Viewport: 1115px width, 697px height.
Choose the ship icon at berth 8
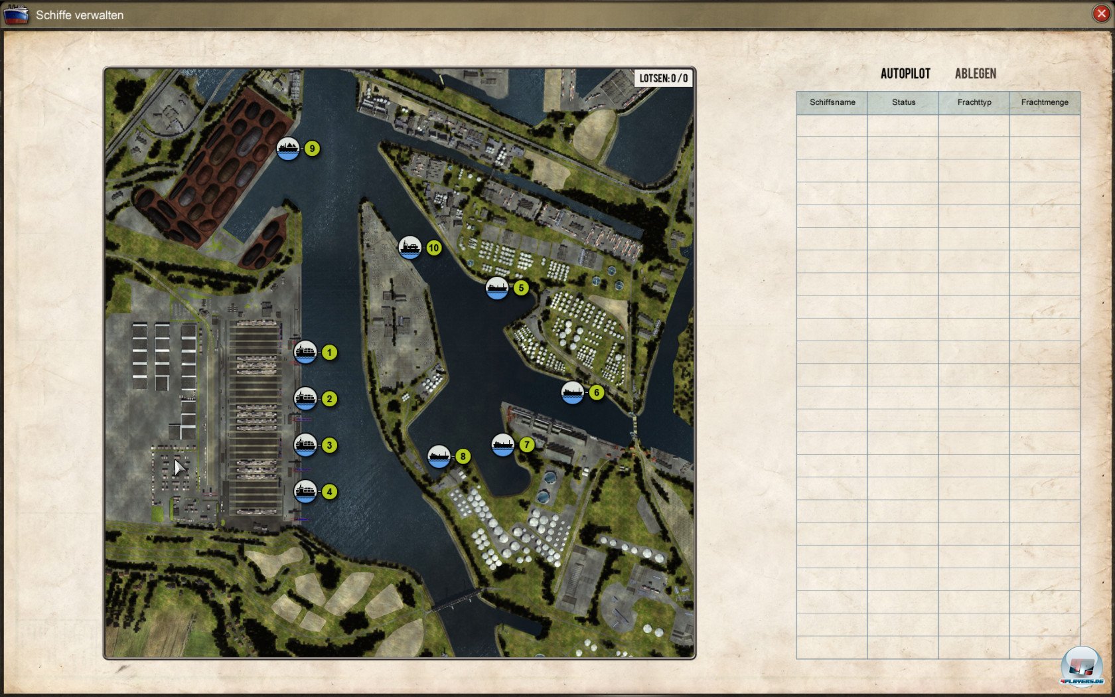click(439, 457)
